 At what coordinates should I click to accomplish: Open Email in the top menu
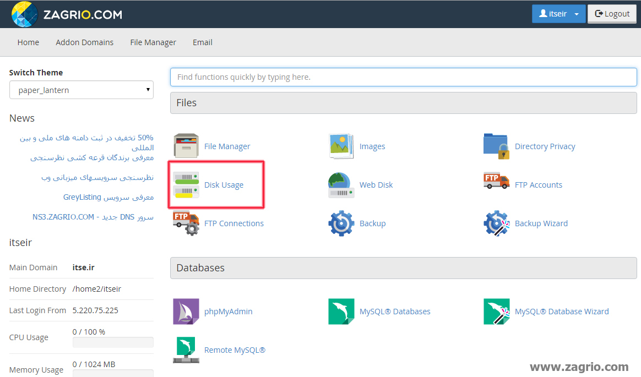click(202, 42)
